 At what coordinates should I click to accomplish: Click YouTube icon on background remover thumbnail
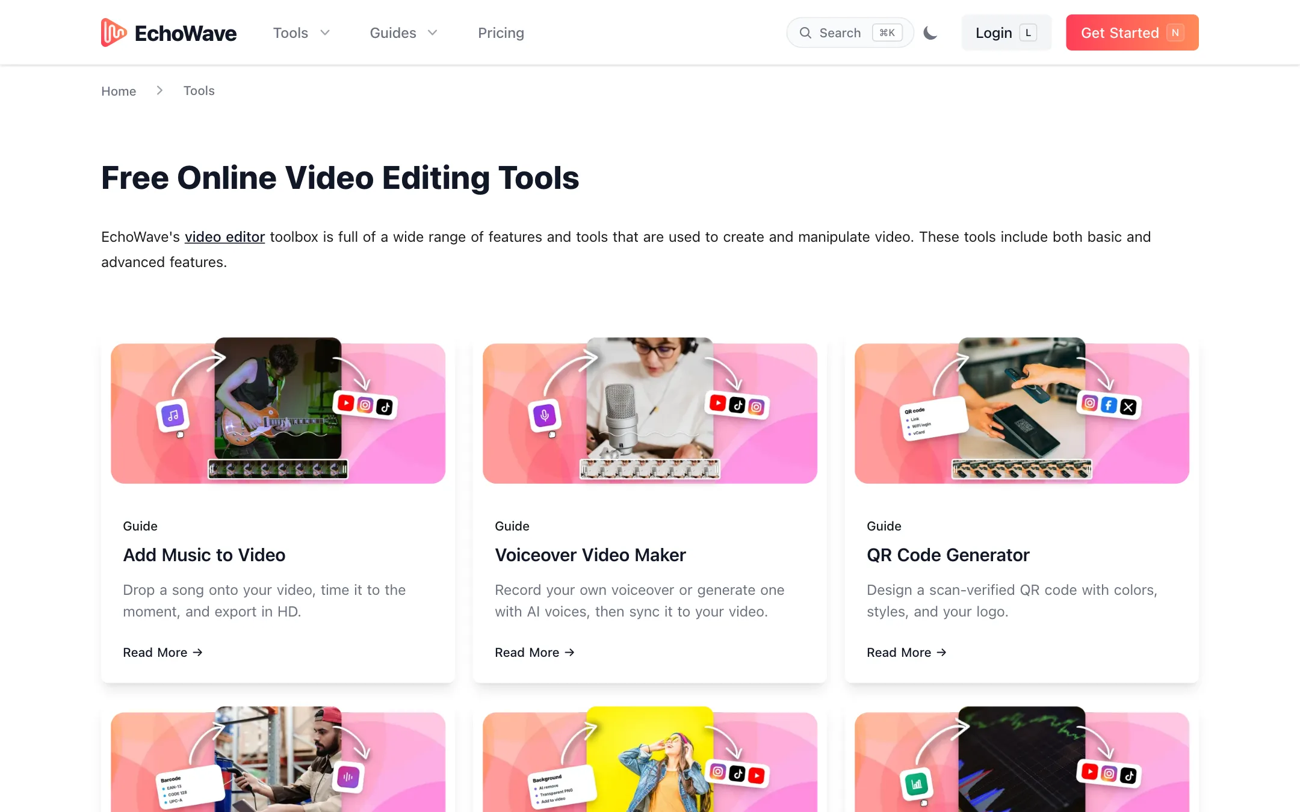[757, 777]
